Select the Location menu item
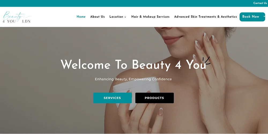268x134 pixels. click(116, 17)
